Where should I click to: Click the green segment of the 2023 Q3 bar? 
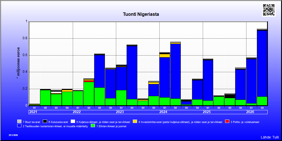(143, 103)
